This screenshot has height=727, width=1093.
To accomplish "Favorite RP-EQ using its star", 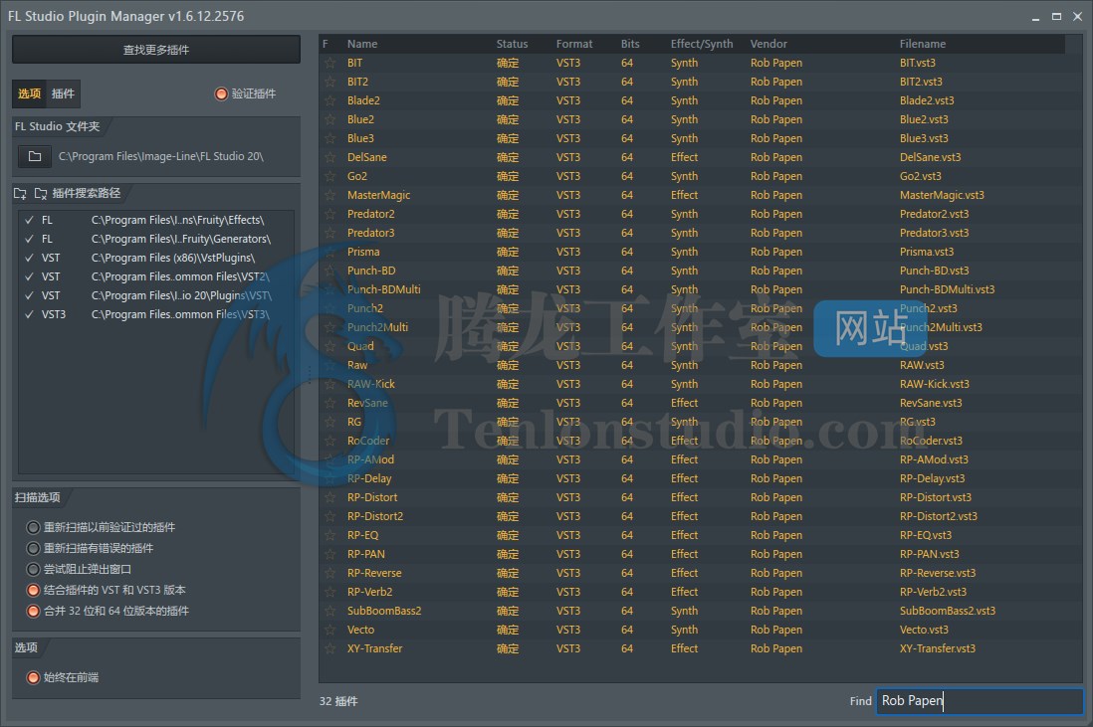I will [x=329, y=535].
